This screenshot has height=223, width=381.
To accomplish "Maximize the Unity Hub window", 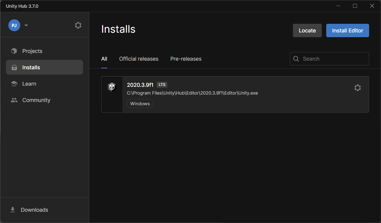I will (x=355, y=6).
